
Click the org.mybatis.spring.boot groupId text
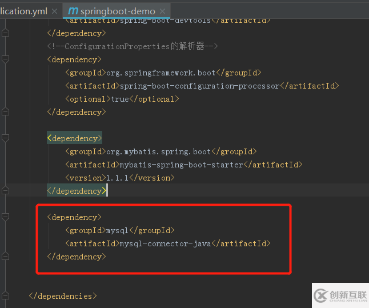point(158,151)
